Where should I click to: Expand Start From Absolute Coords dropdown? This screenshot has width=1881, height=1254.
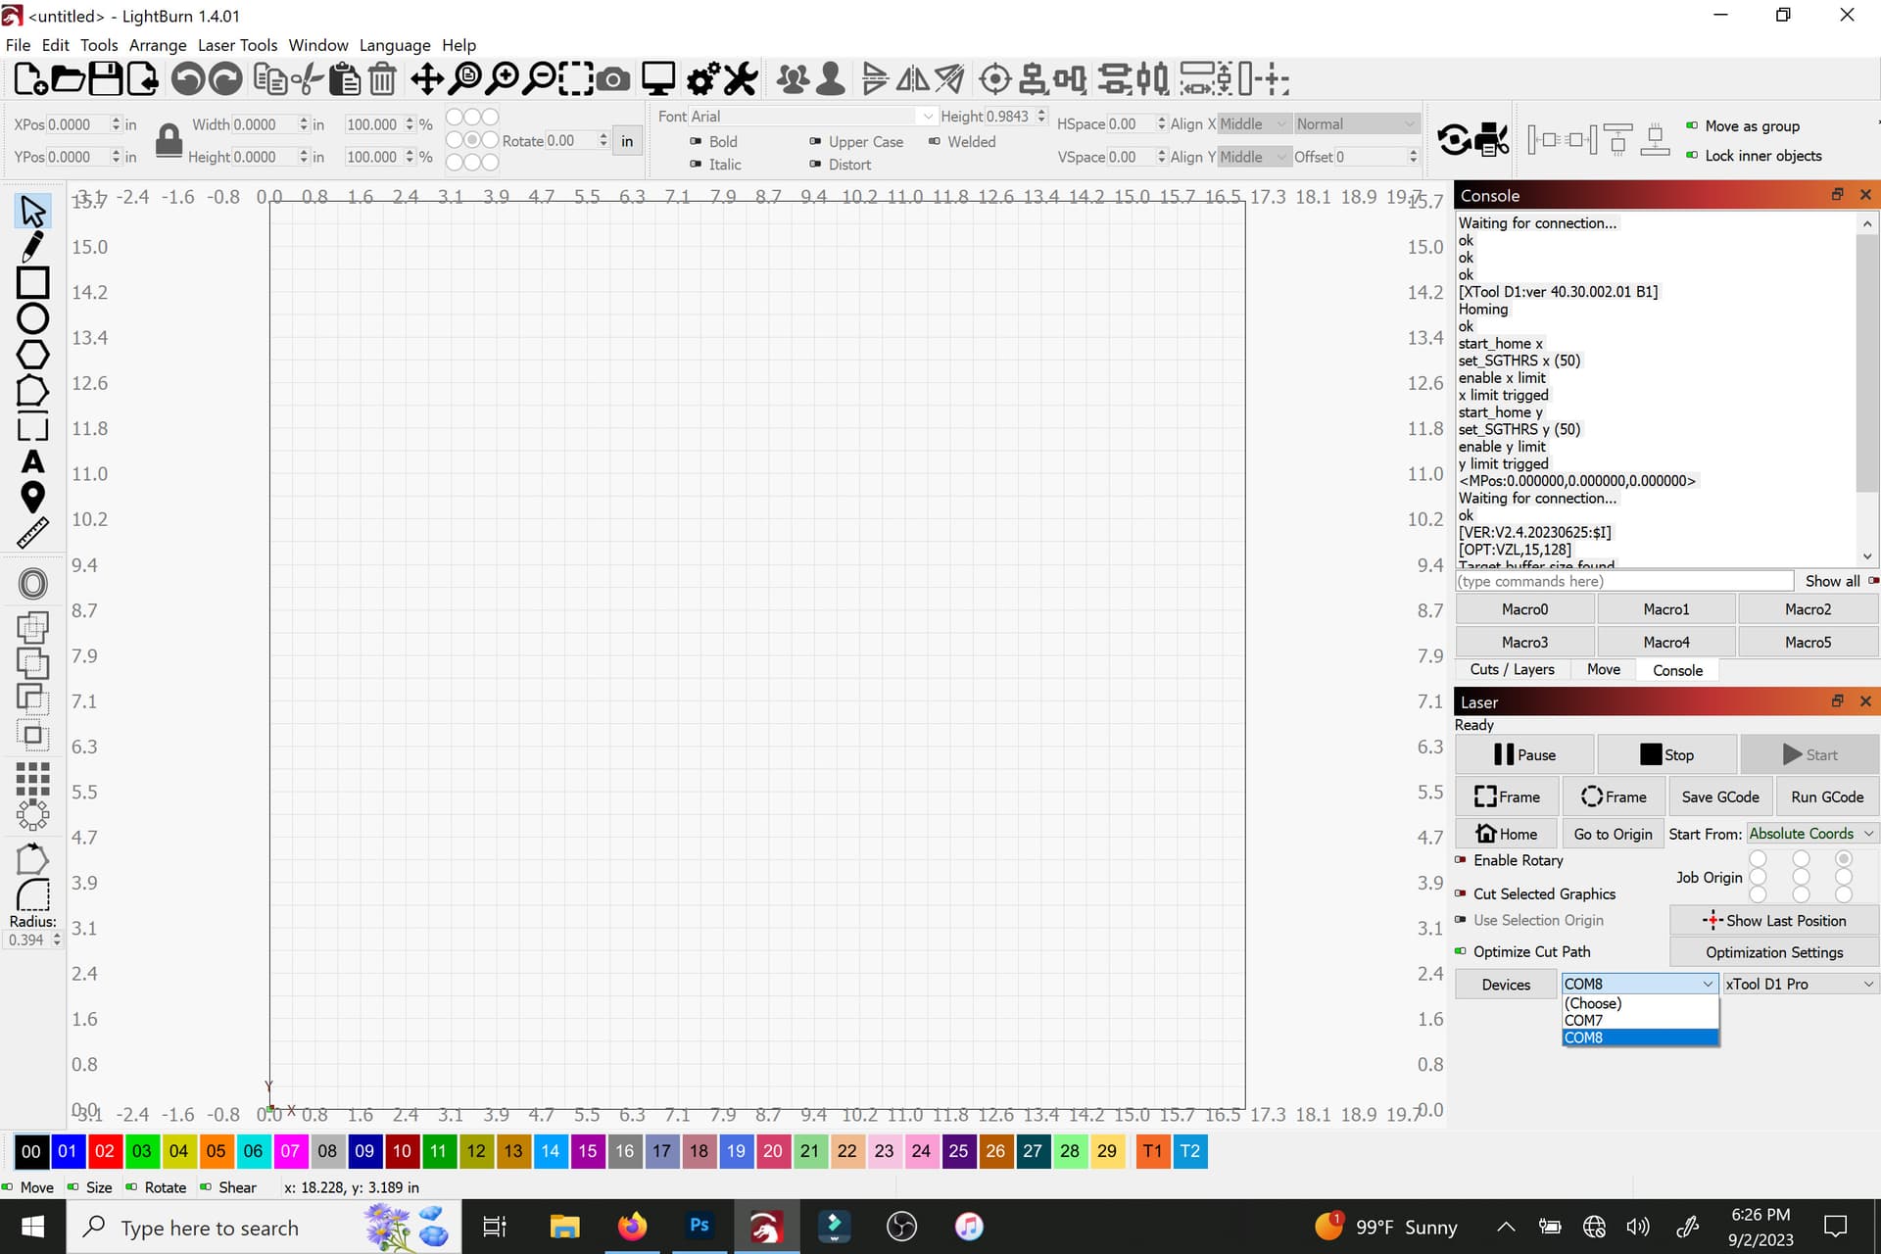[1811, 833]
